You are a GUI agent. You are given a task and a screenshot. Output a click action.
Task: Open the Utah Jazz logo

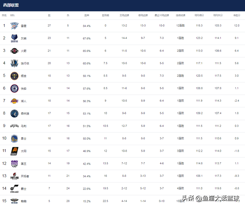tap(15, 189)
